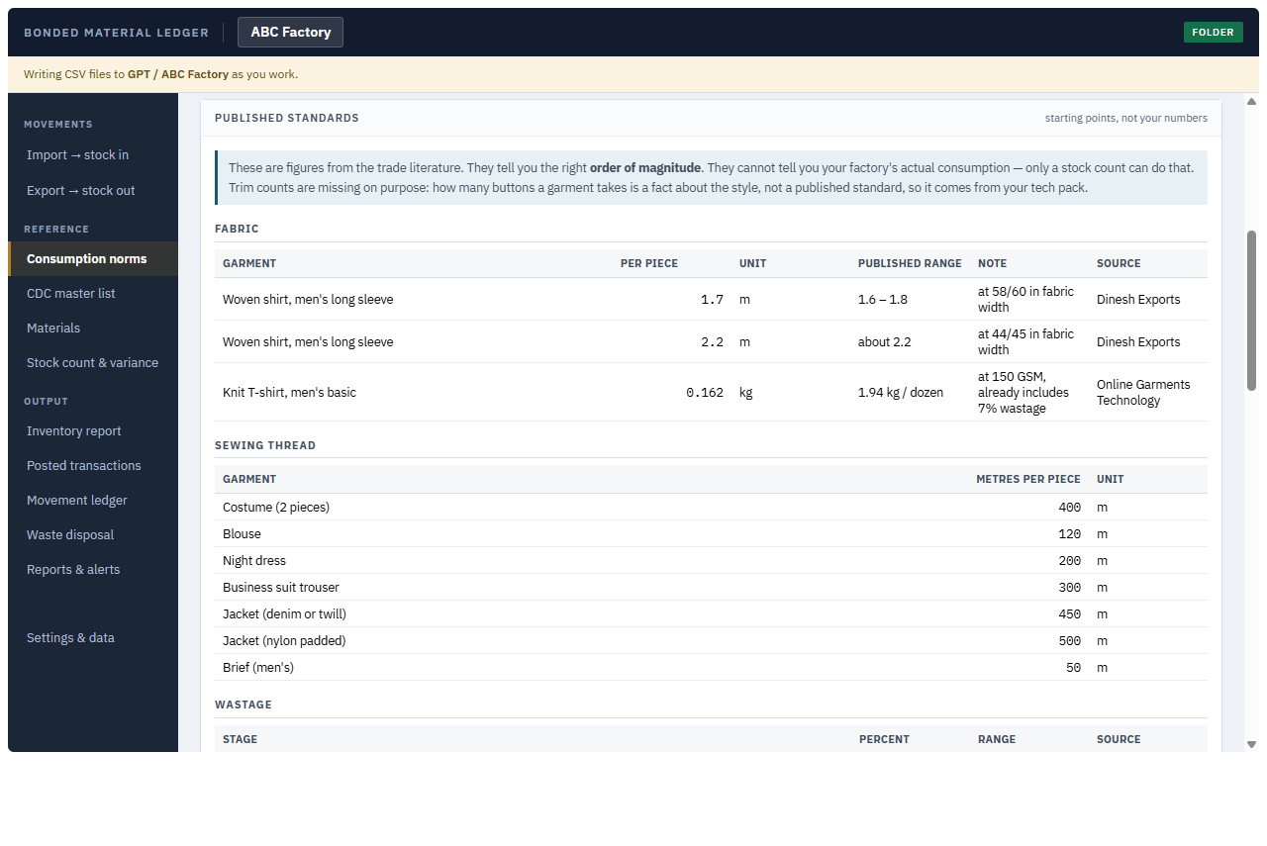Click 'Jacket (denim or twill)' row

(x=711, y=614)
